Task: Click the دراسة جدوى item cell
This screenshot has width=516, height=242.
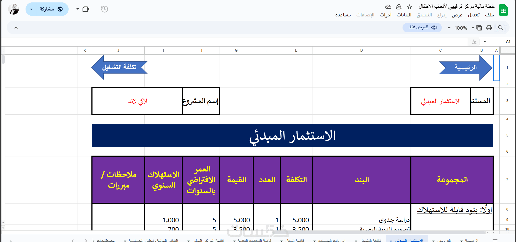Action: (362, 220)
